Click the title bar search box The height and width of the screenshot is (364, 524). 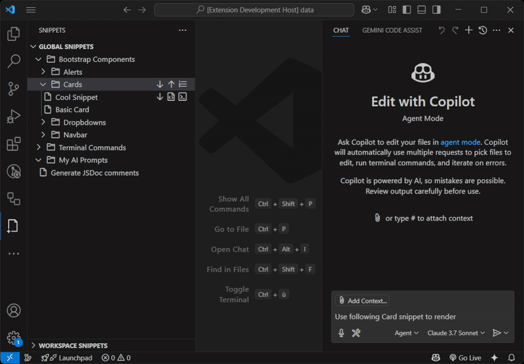pyautogui.click(x=254, y=10)
